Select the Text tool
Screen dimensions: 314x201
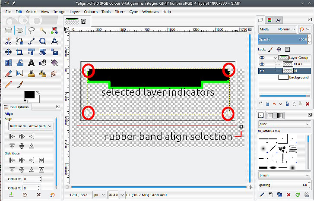[31, 63]
